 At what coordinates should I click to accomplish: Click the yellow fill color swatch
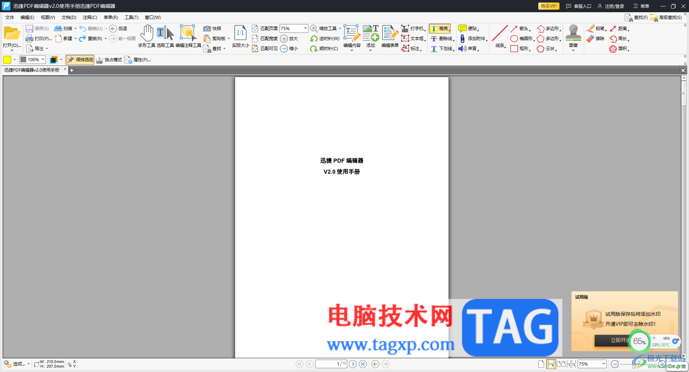click(7, 60)
